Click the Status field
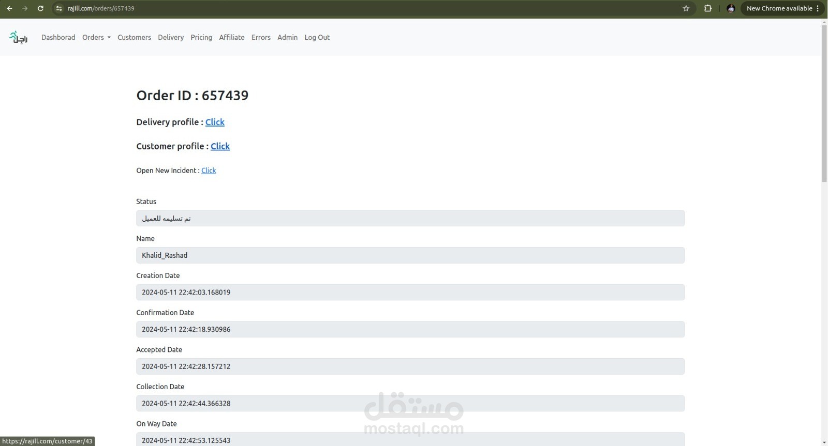 pos(410,218)
